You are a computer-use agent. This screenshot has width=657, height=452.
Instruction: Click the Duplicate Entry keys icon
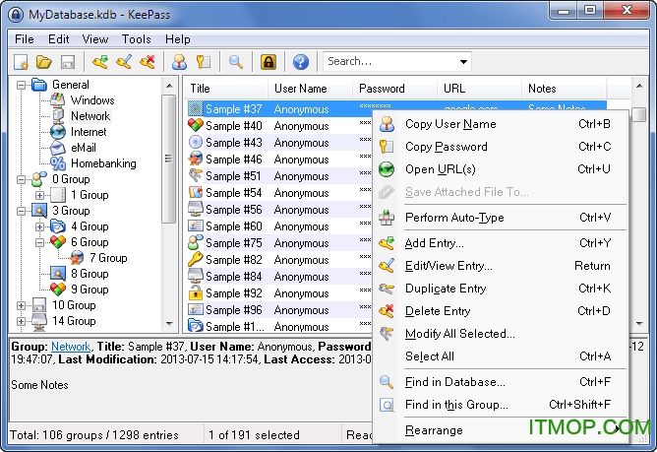tap(387, 289)
